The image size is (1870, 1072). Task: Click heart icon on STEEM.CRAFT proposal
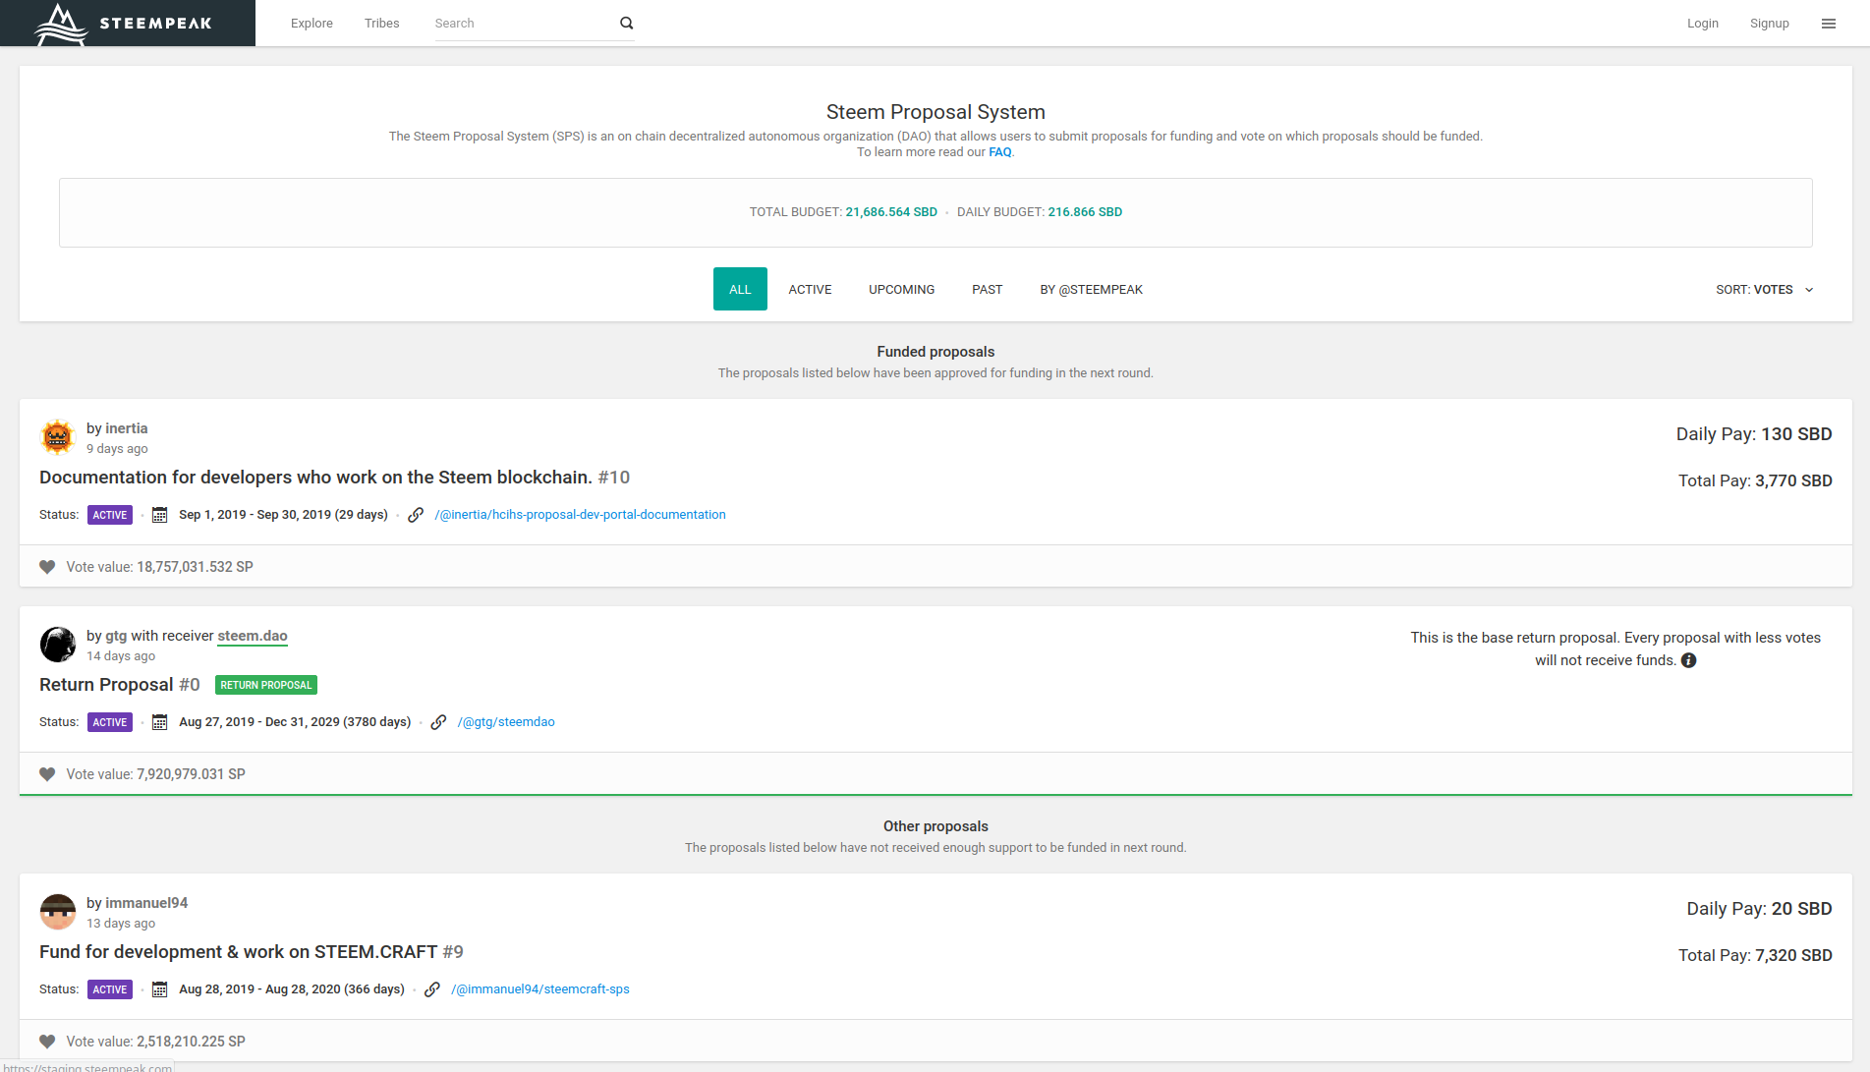pyautogui.click(x=47, y=1042)
